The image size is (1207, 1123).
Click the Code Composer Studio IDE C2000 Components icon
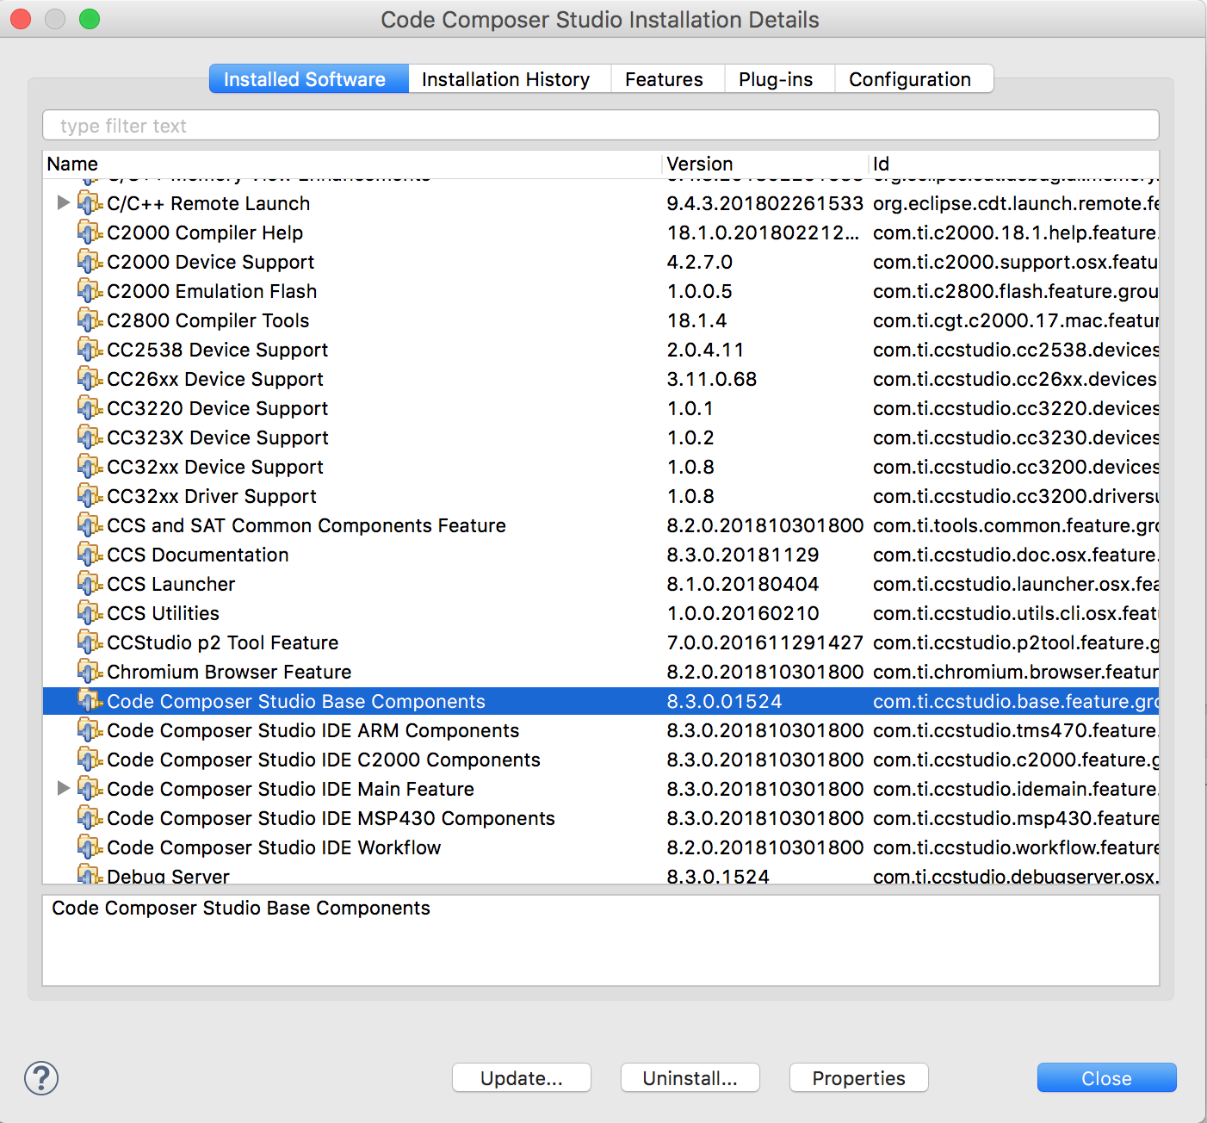tap(90, 760)
